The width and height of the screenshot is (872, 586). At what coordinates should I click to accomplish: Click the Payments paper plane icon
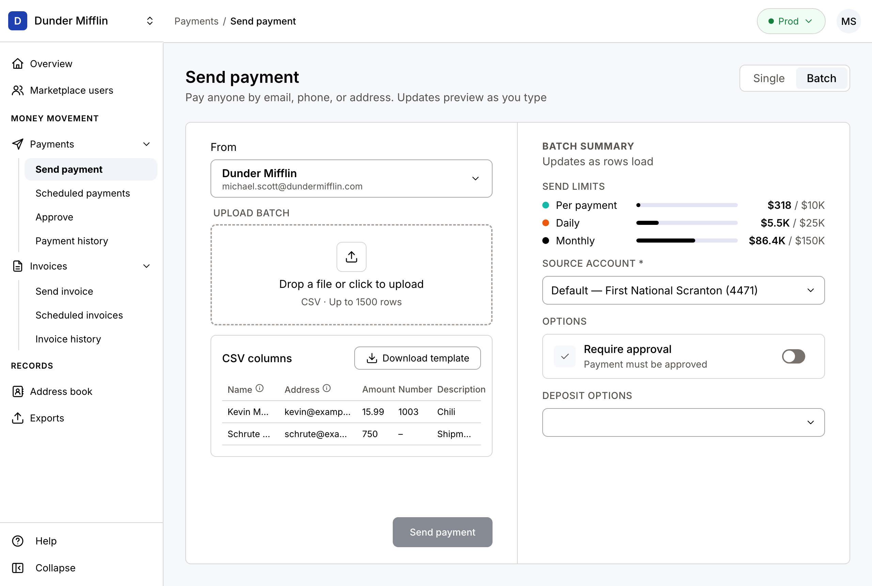point(18,144)
